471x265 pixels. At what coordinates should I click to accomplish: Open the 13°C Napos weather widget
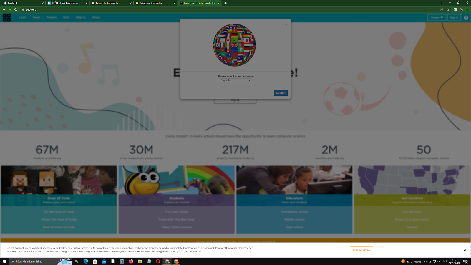click(411, 261)
